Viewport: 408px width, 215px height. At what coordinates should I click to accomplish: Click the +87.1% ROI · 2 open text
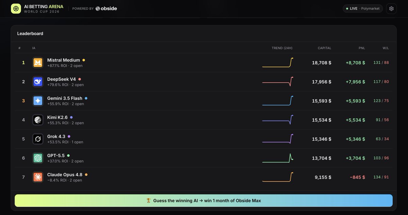tap(66, 66)
